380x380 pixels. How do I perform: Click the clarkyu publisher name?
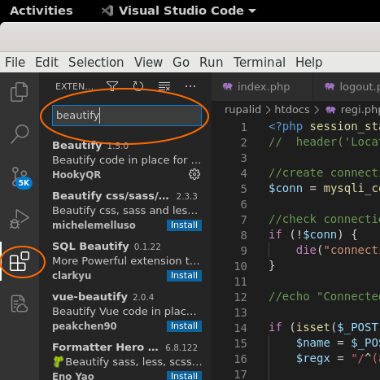72,276
